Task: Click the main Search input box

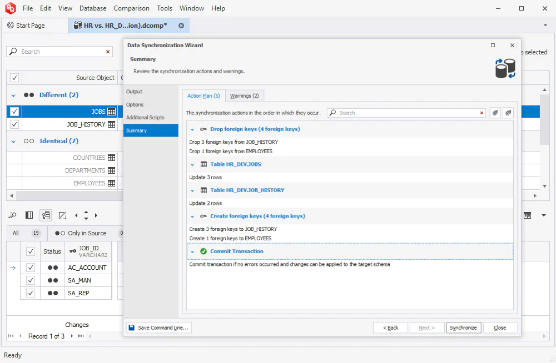Action: (59, 52)
